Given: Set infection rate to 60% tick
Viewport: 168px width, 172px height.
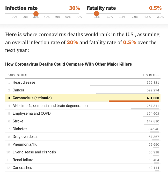Looking at the screenshot, I should (68, 14).
